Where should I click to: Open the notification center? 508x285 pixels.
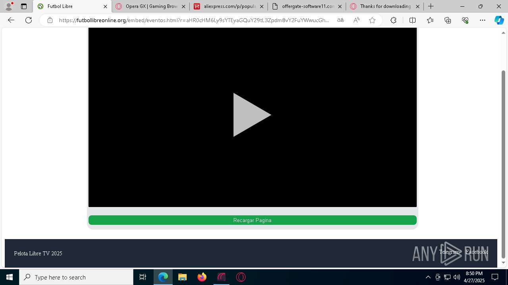[x=495, y=277]
